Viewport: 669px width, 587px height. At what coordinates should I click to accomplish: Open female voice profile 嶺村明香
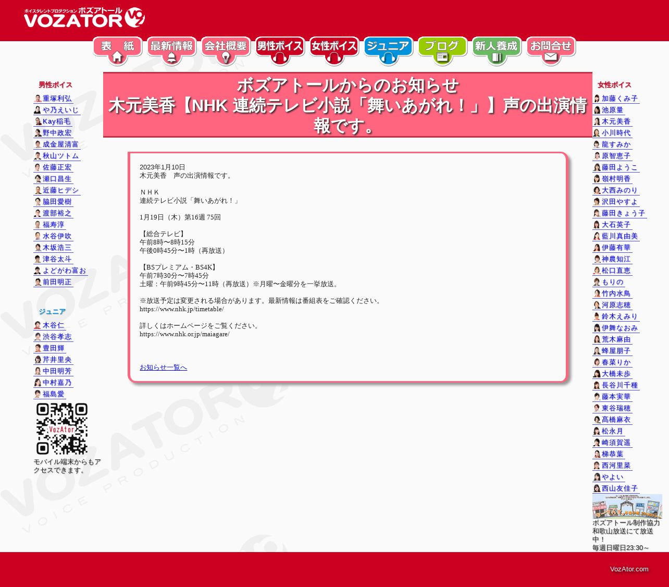(612, 179)
